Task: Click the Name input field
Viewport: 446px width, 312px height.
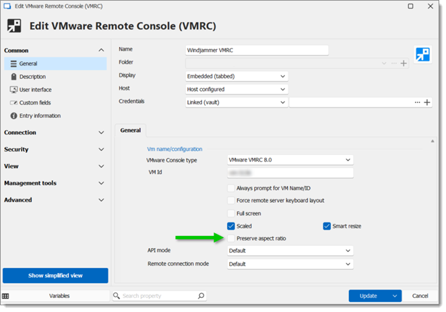Action: 257,51
